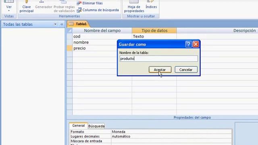This screenshot has height=145, width=258.
Task: Click the select-all corner of grid
Action: click(x=70, y=31)
